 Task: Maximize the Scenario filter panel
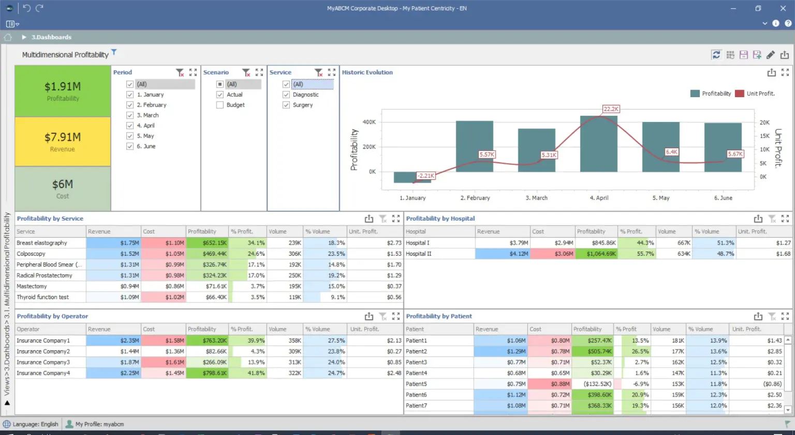tap(259, 72)
